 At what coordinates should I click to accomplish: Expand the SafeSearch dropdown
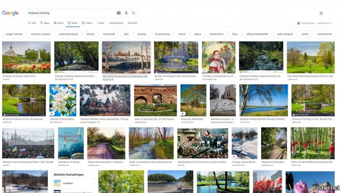[x=324, y=23]
